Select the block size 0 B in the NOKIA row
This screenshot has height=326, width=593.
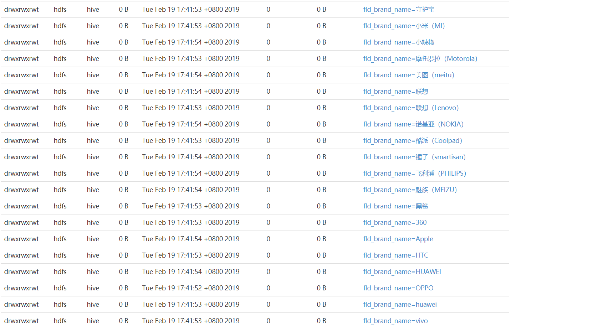pyautogui.click(x=322, y=124)
